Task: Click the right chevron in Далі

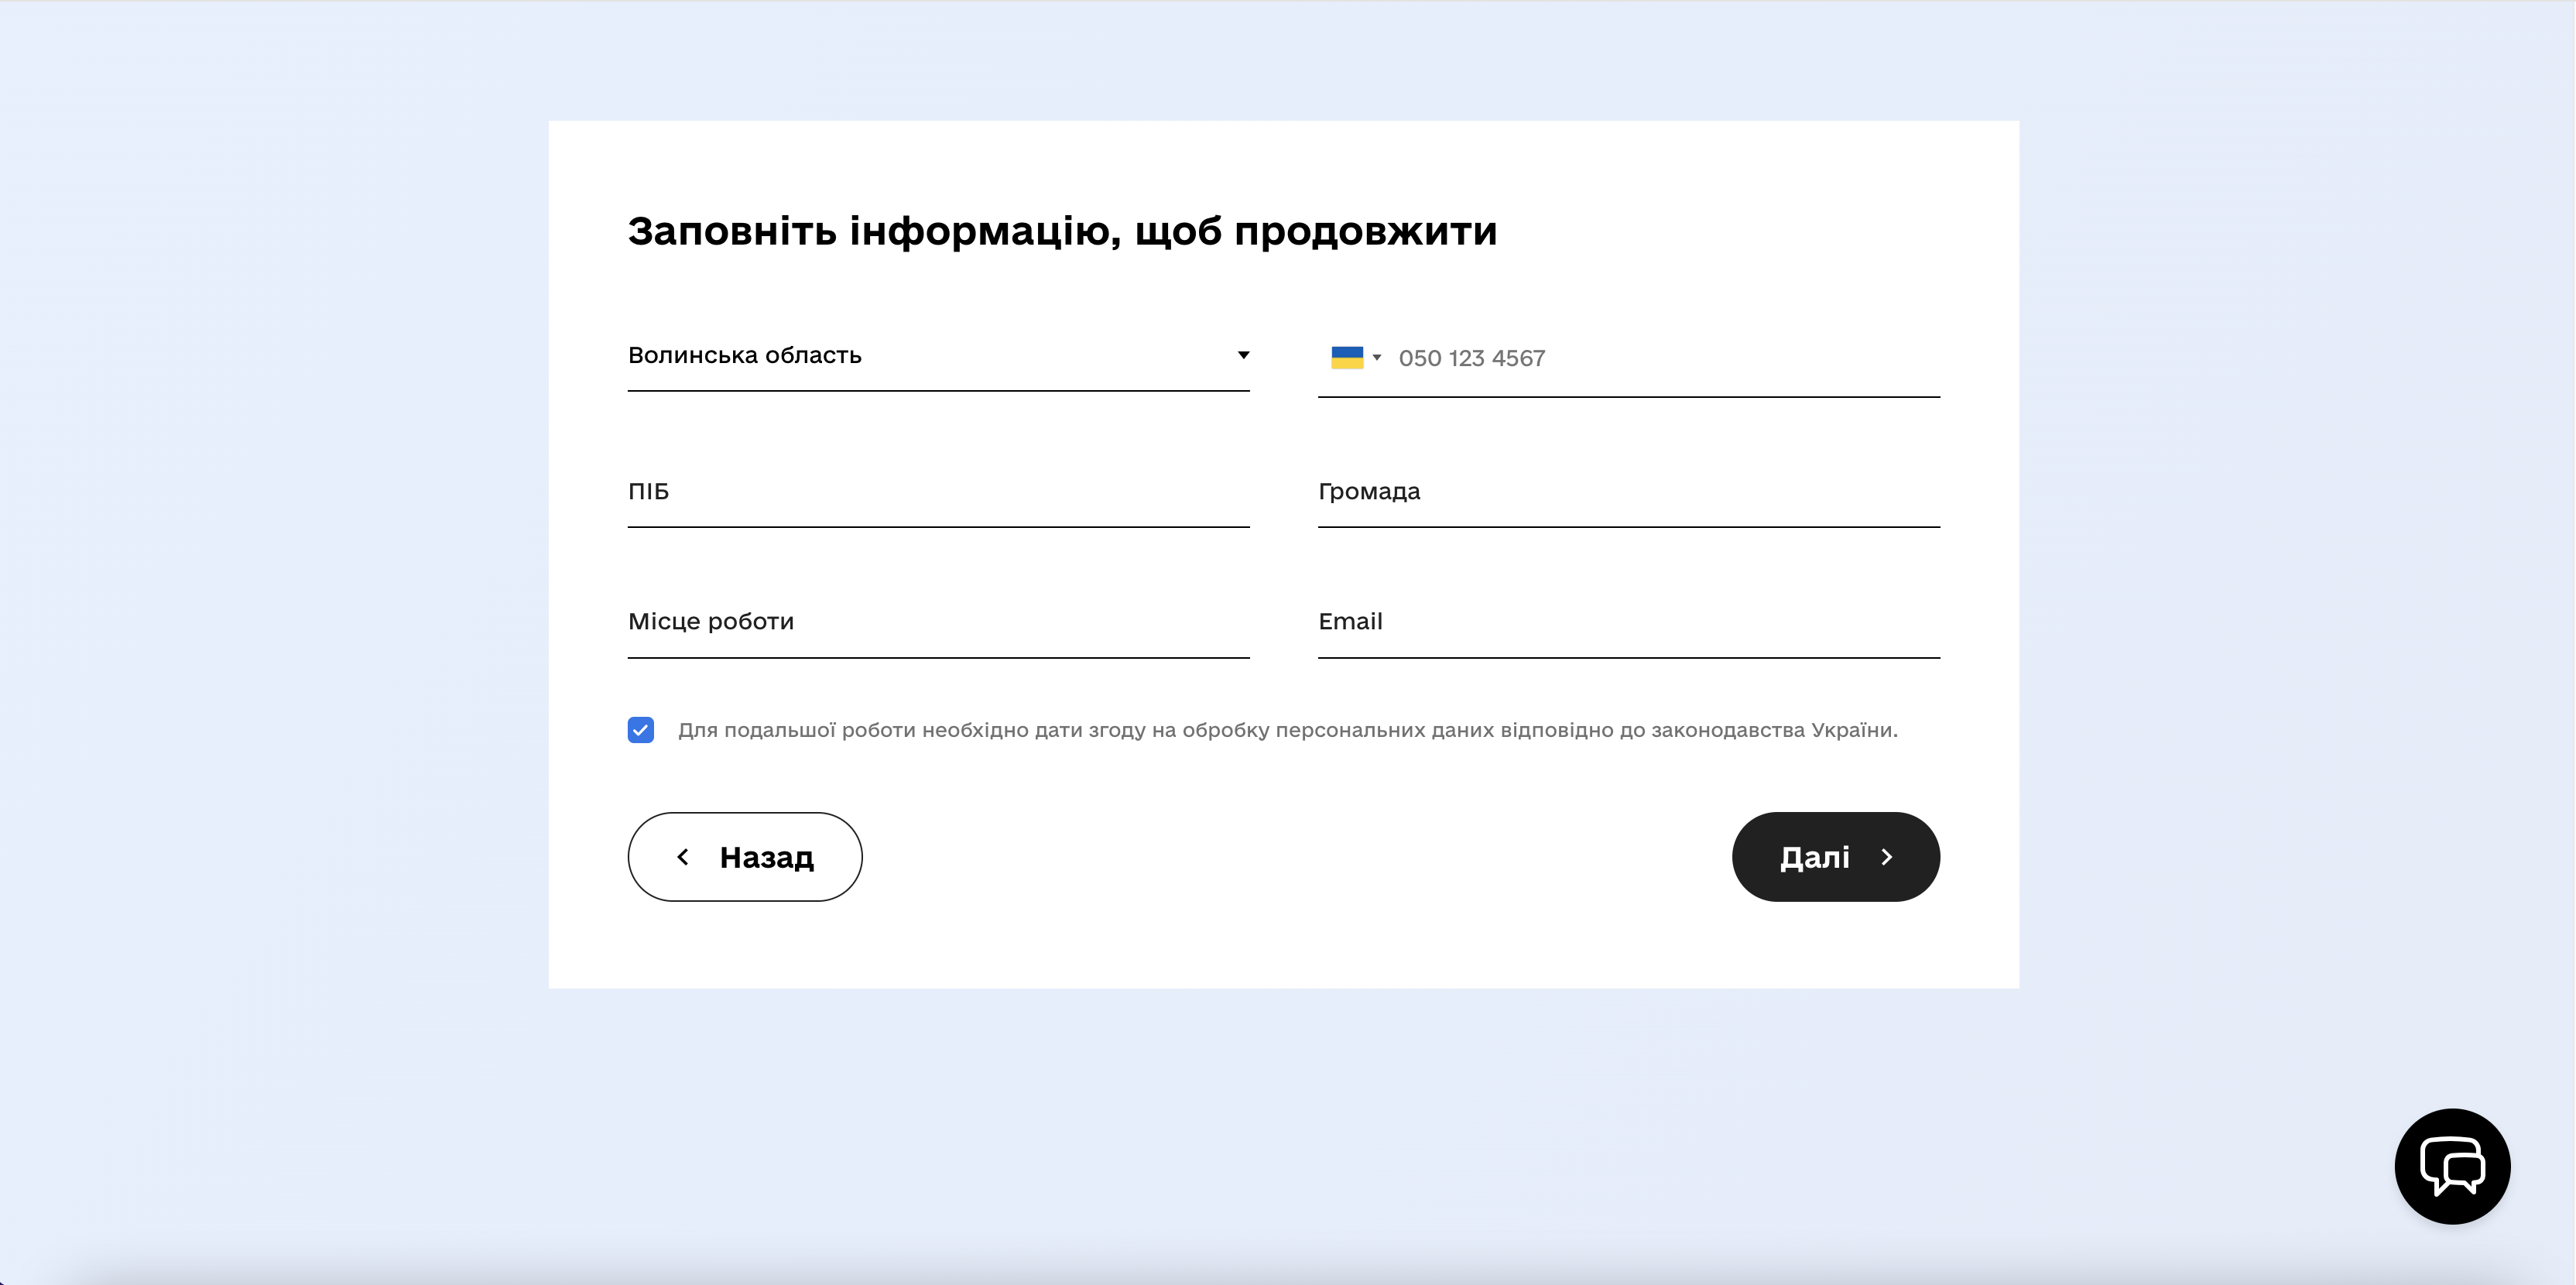Action: 1887,857
